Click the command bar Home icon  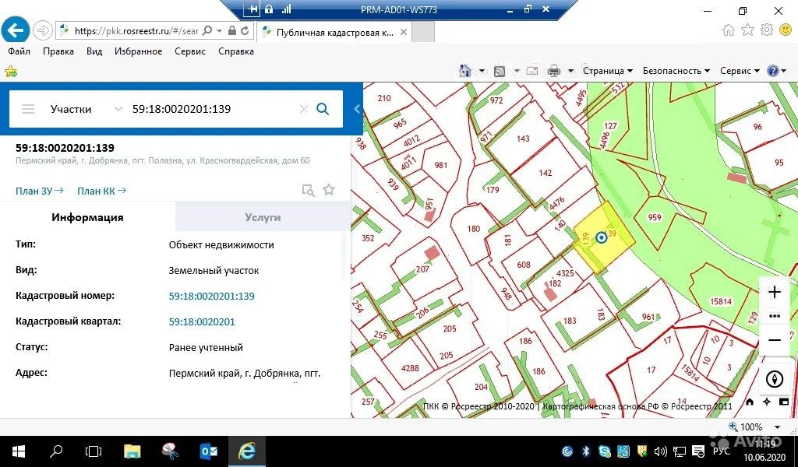464,71
